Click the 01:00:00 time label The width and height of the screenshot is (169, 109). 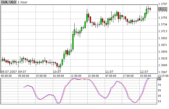pyautogui.click(x=58, y=76)
